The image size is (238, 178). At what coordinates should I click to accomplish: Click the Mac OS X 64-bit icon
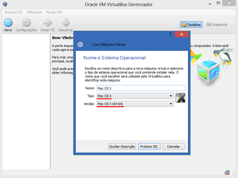tap(180, 98)
